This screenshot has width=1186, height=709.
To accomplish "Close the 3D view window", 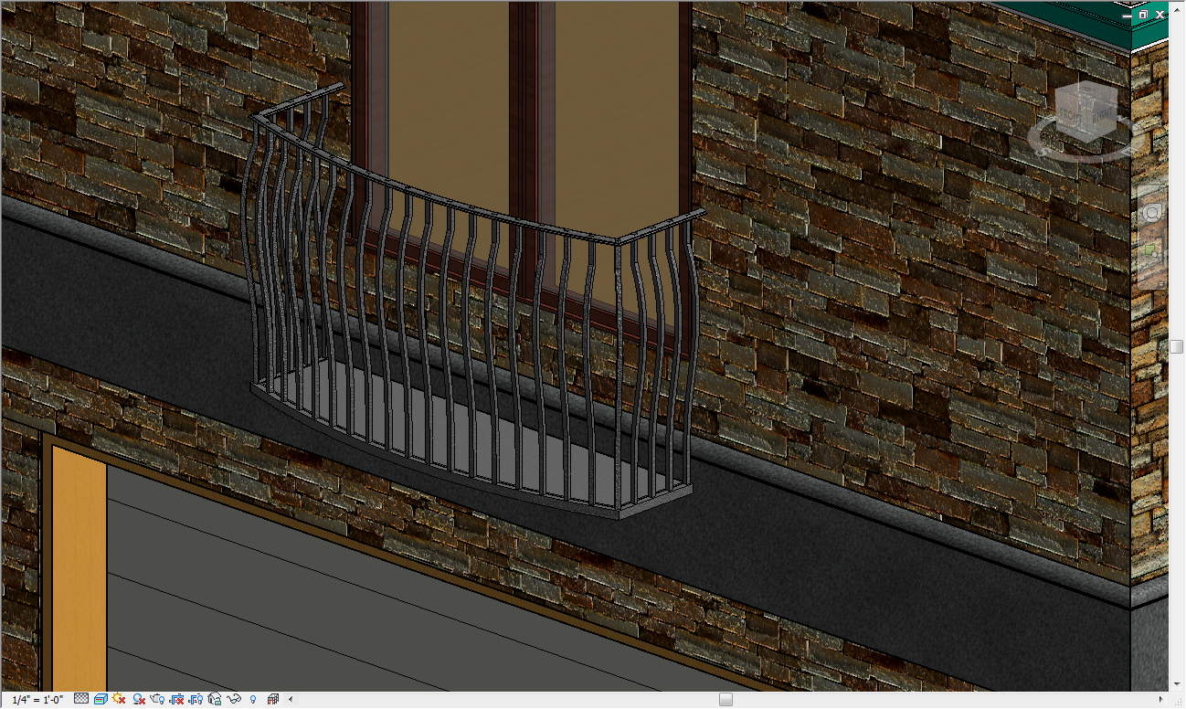I will pyautogui.click(x=1159, y=15).
